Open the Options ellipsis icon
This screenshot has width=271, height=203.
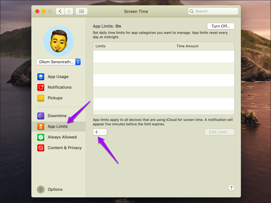(x=41, y=190)
